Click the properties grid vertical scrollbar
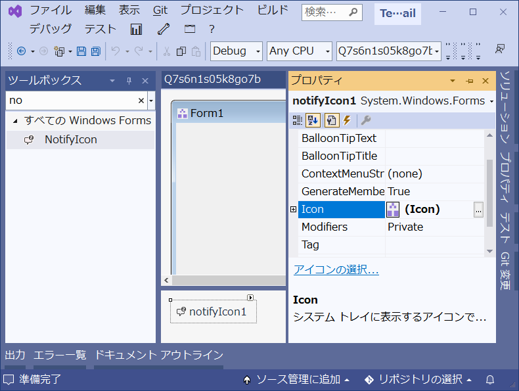This screenshot has width=519, height=391. tap(489, 191)
